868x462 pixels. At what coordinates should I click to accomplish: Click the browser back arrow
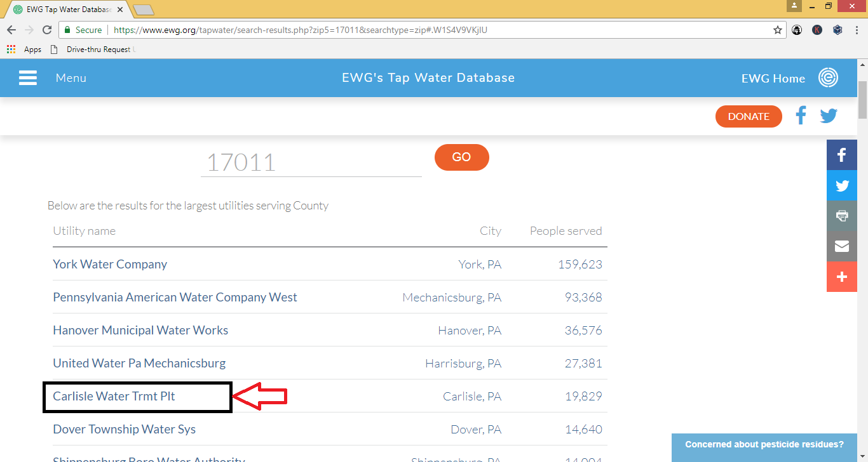click(x=11, y=30)
